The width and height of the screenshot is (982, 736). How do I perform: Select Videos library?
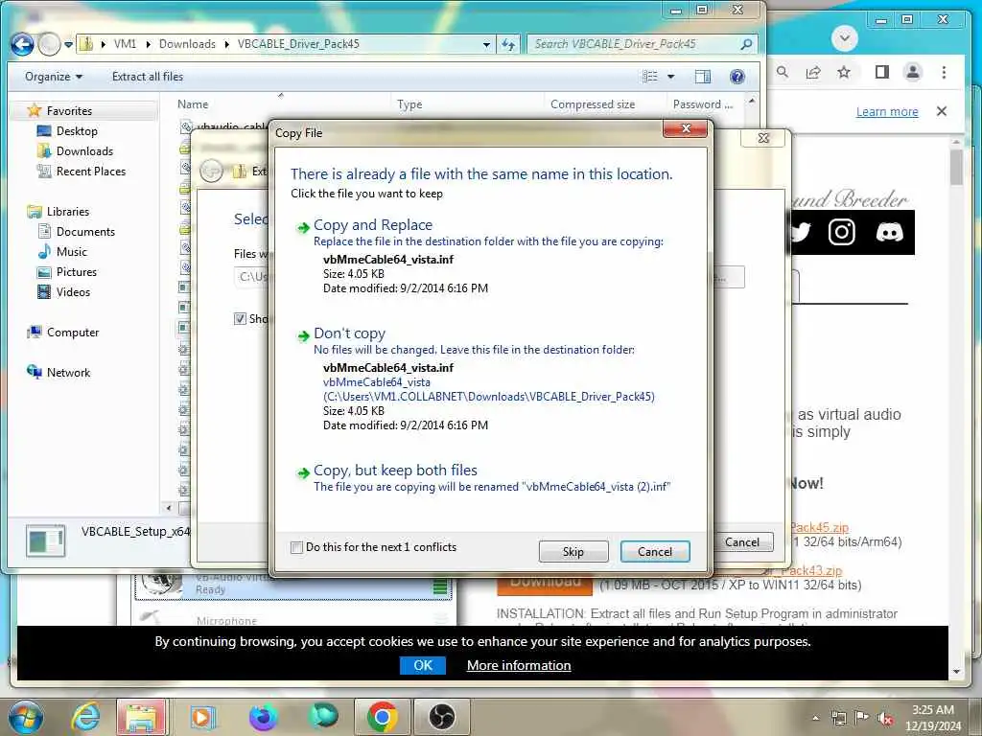(x=73, y=291)
